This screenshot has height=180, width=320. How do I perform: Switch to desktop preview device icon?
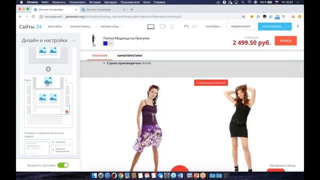(x=151, y=26)
